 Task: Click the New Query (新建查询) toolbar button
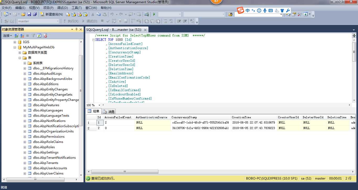pos(52,14)
